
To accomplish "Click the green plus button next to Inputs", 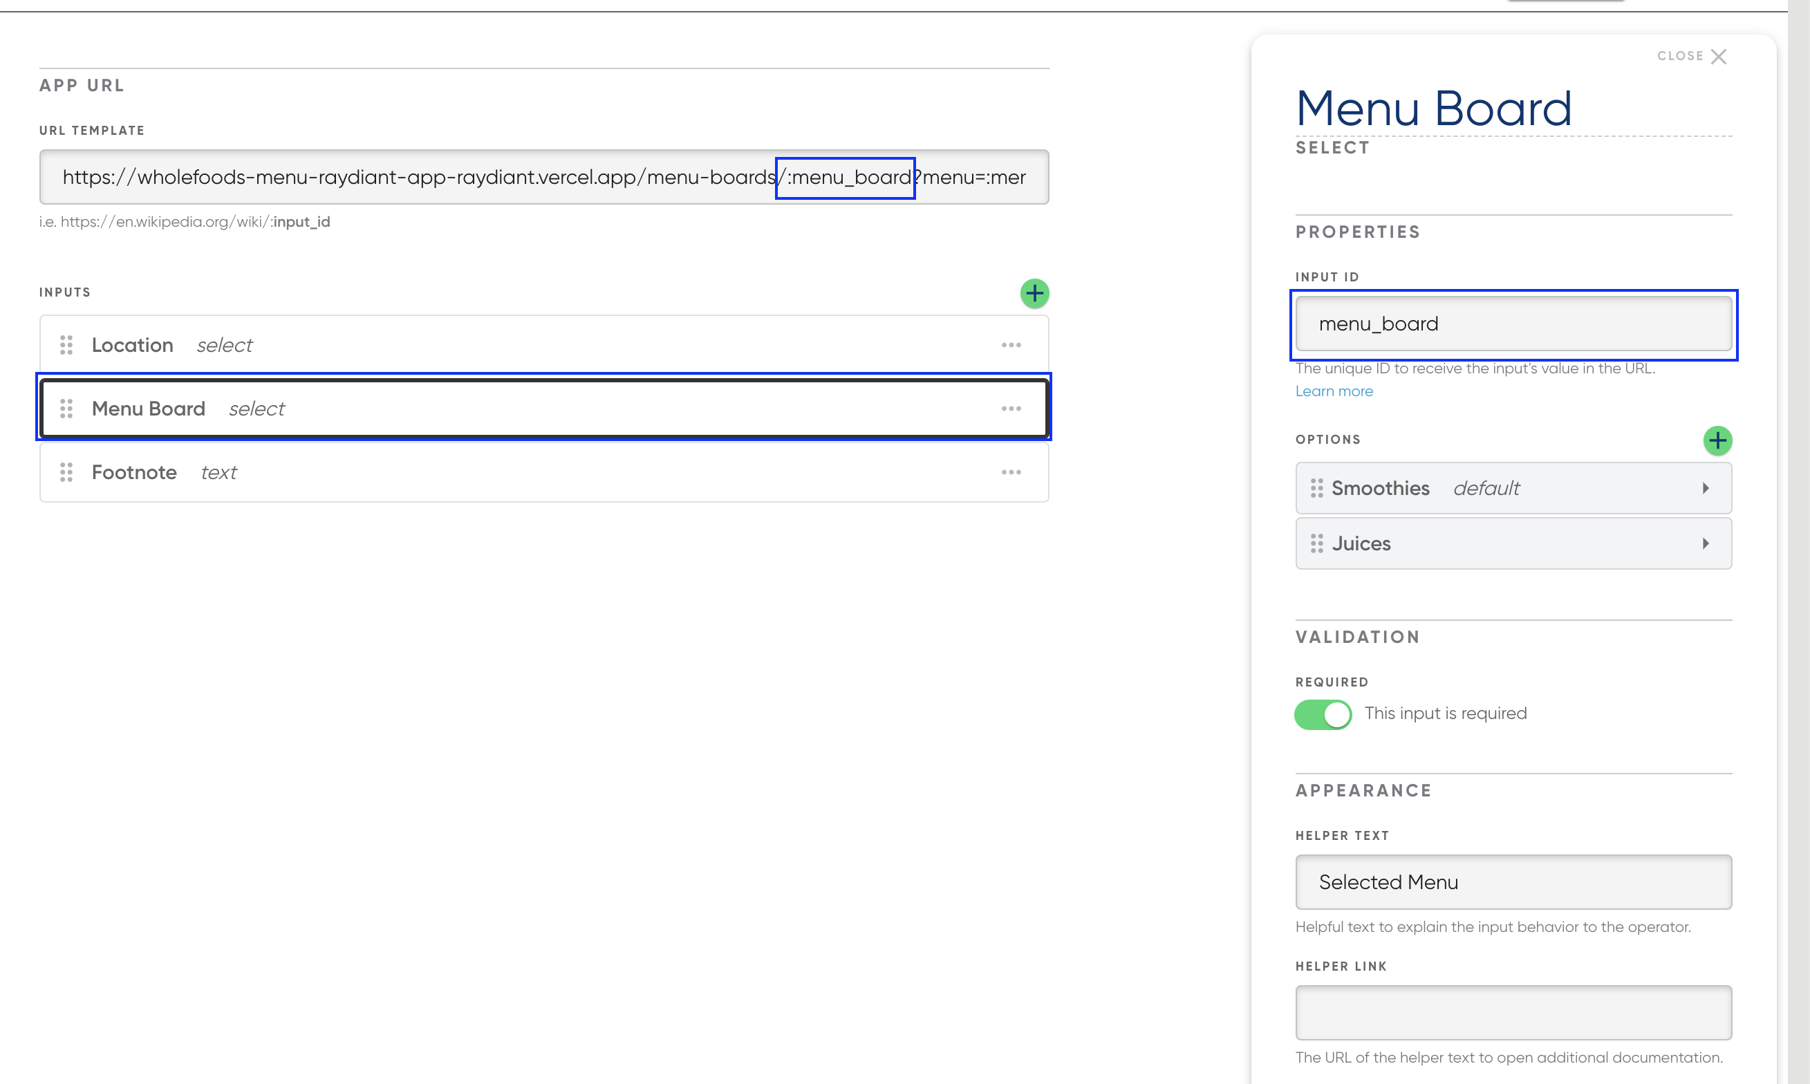I will click(1034, 294).
